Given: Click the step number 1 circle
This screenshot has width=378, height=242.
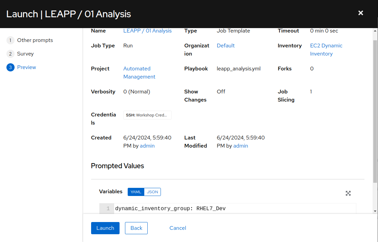Looking at the screenshot, I should [x=10, y=40].
